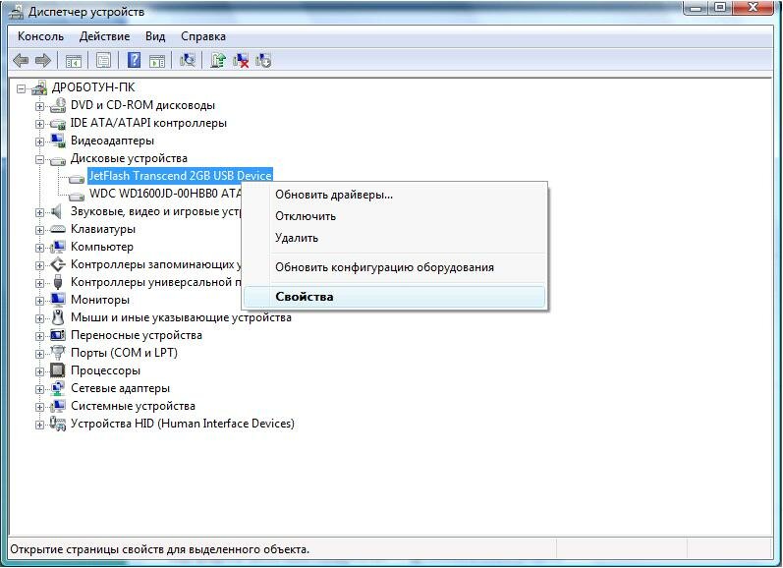Choose Отключить from context menu
This screenshot has height=568, width=783.
[395, 216]
